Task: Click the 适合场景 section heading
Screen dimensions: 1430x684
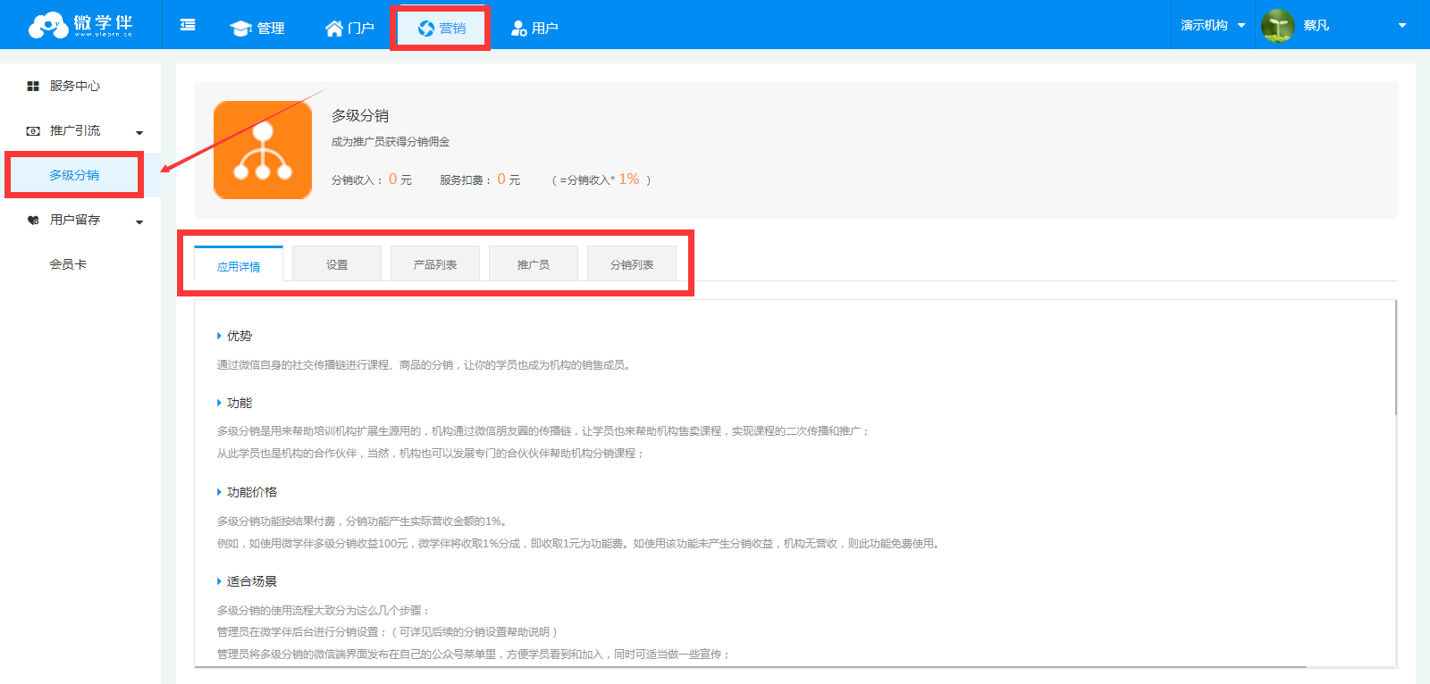Action: [252, 581]
